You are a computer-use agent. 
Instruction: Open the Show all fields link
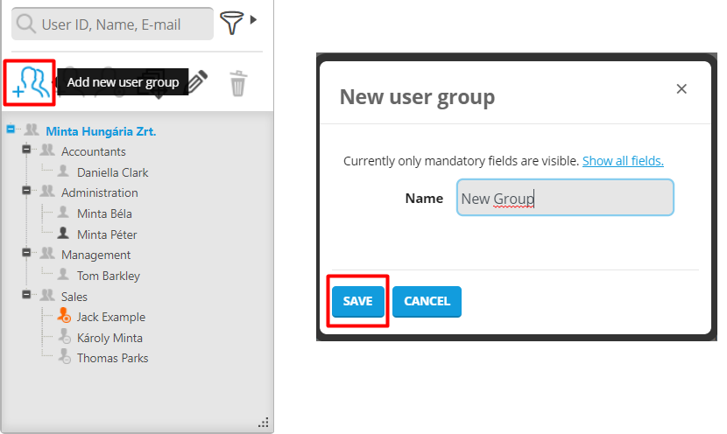click(623, 161)
